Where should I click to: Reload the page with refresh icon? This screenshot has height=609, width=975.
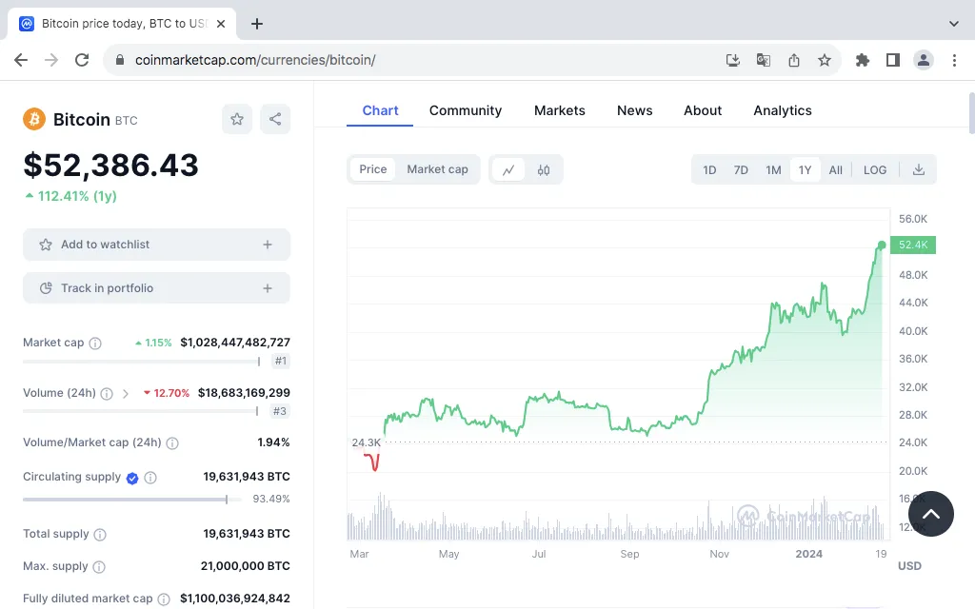click(x=82, y=60)
